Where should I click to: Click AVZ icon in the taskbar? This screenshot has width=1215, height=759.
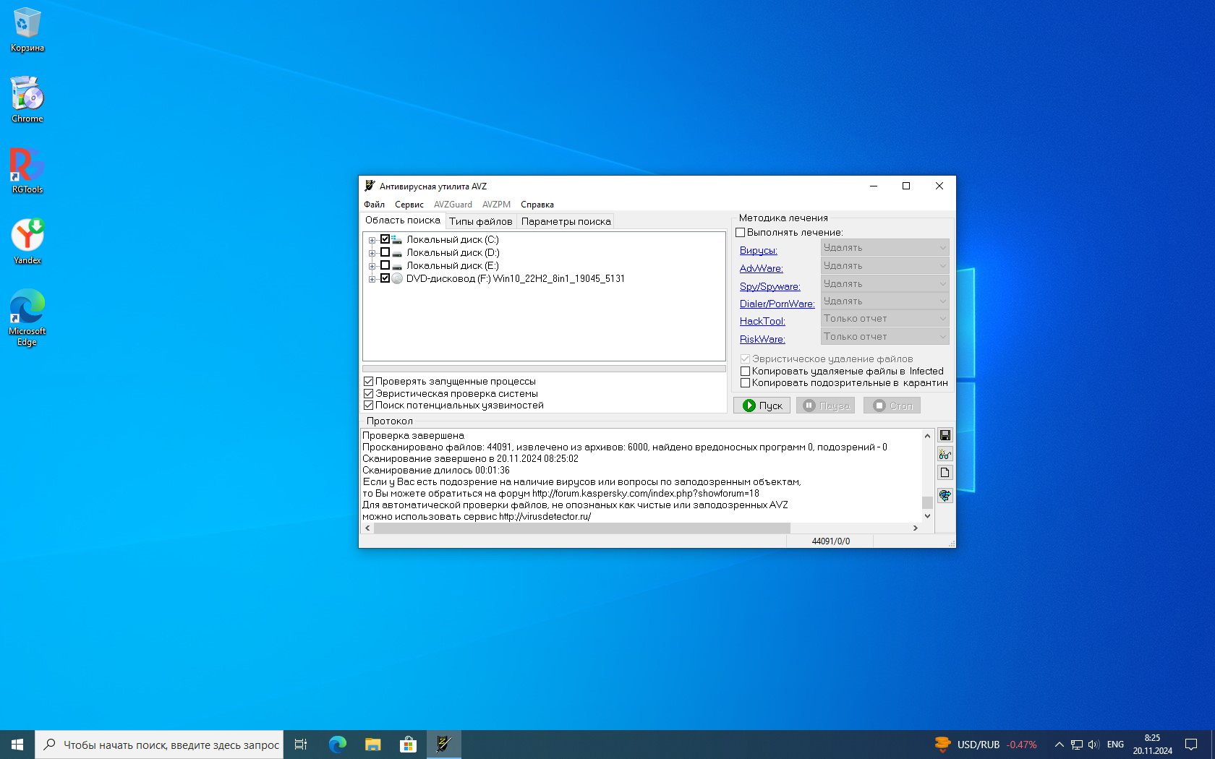[x=443, y=744]
